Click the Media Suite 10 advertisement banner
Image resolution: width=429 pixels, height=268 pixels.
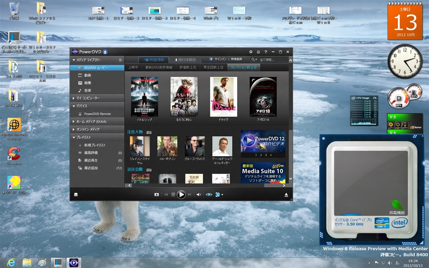point(263,173)
